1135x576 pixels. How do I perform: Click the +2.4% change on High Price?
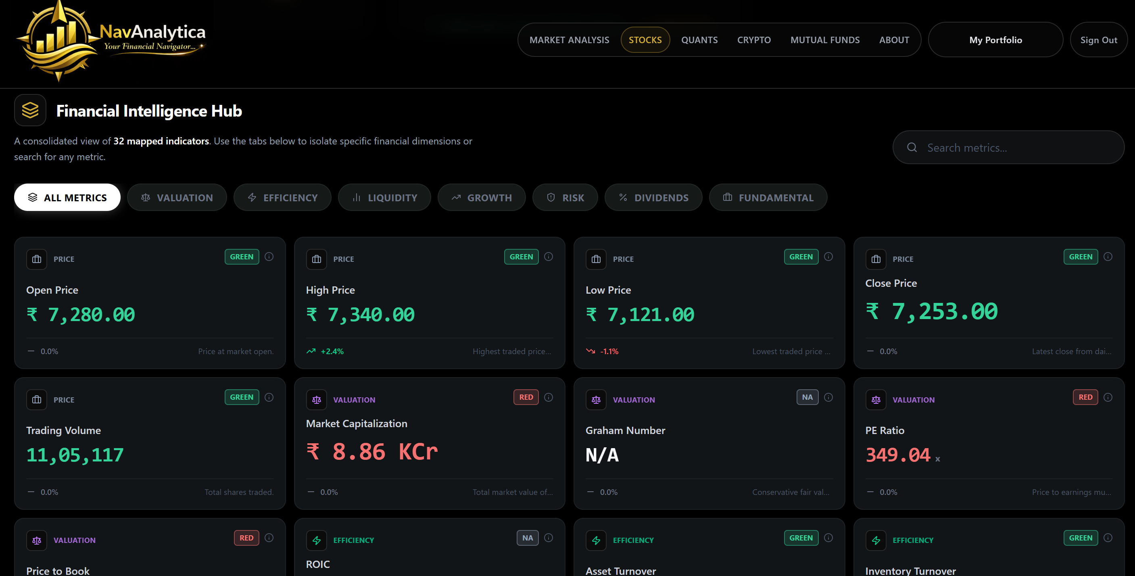(x=325, y=351)
